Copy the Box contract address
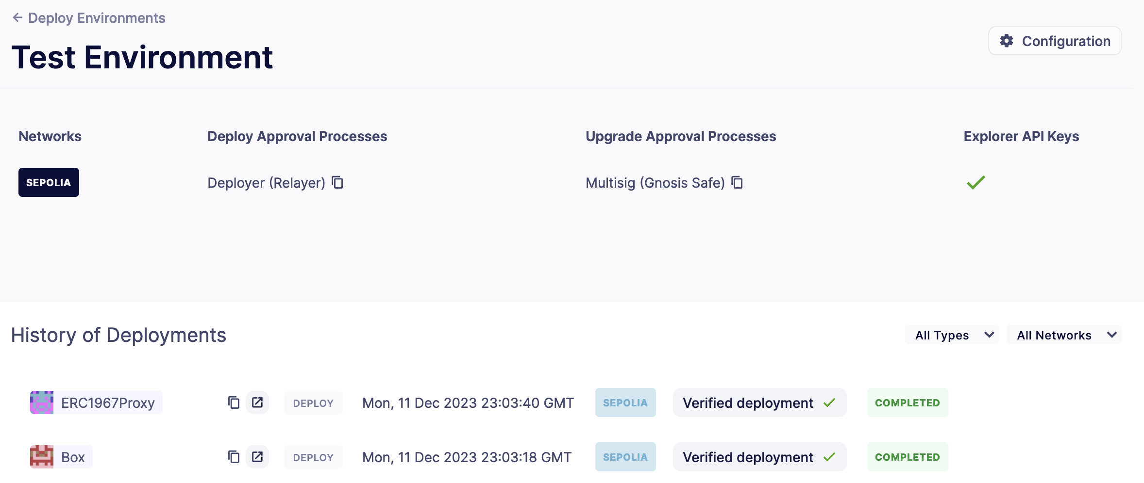This screenshot has height=483, width=1144. coord(234,457)
